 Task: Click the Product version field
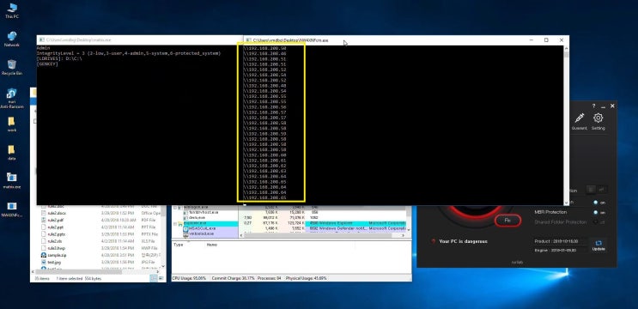561,241
